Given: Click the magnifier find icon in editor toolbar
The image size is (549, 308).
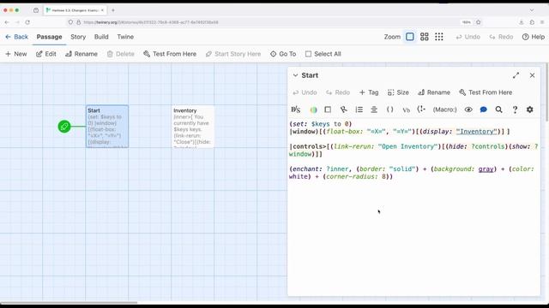Looking at the screenshot, I should [499, 110].
